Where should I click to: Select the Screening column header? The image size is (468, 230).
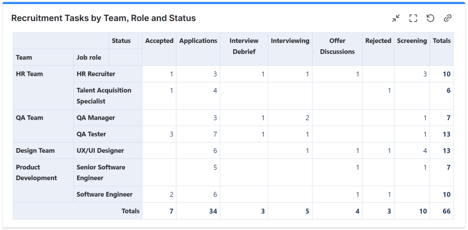pos(412,41)
